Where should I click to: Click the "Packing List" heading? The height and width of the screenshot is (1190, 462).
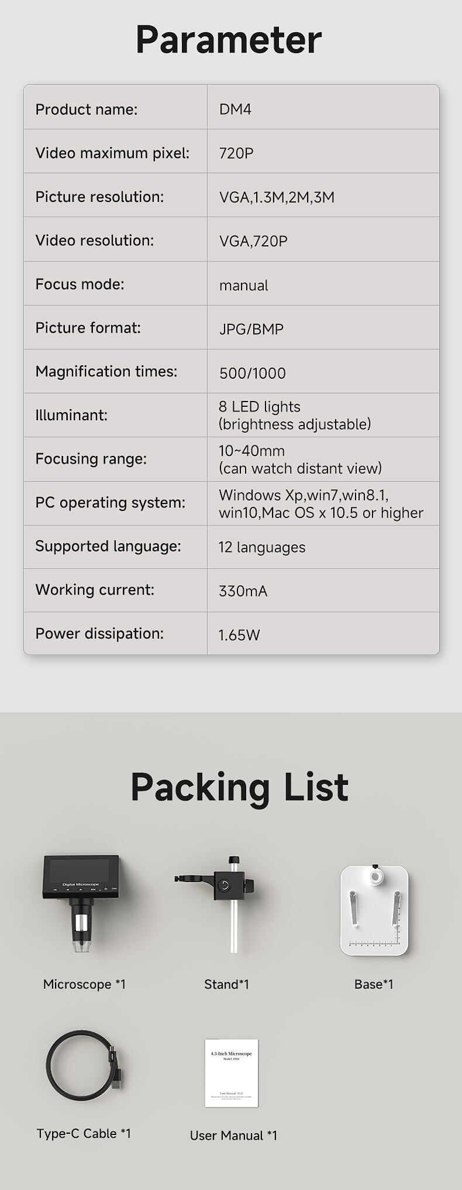click(239, 786)
